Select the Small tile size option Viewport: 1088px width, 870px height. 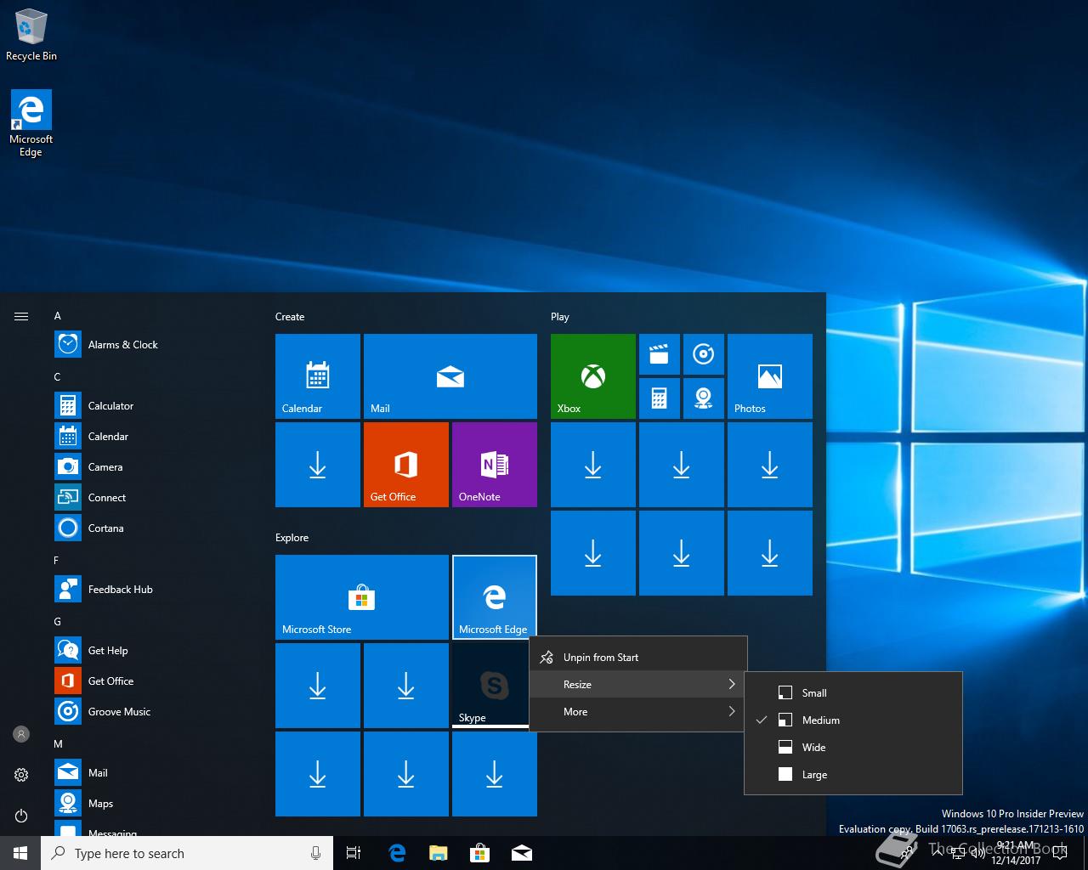pos(853,692)
